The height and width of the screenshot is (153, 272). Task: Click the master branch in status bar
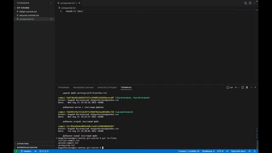[x=26, y=151]
